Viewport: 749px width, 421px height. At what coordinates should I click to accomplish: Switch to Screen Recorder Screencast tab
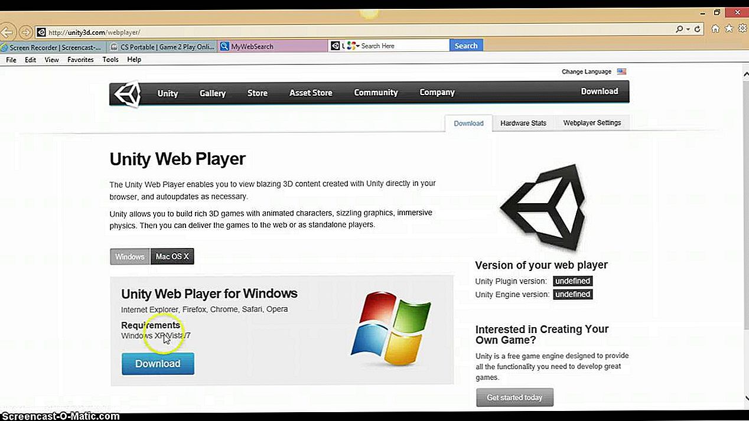(54, 47)
